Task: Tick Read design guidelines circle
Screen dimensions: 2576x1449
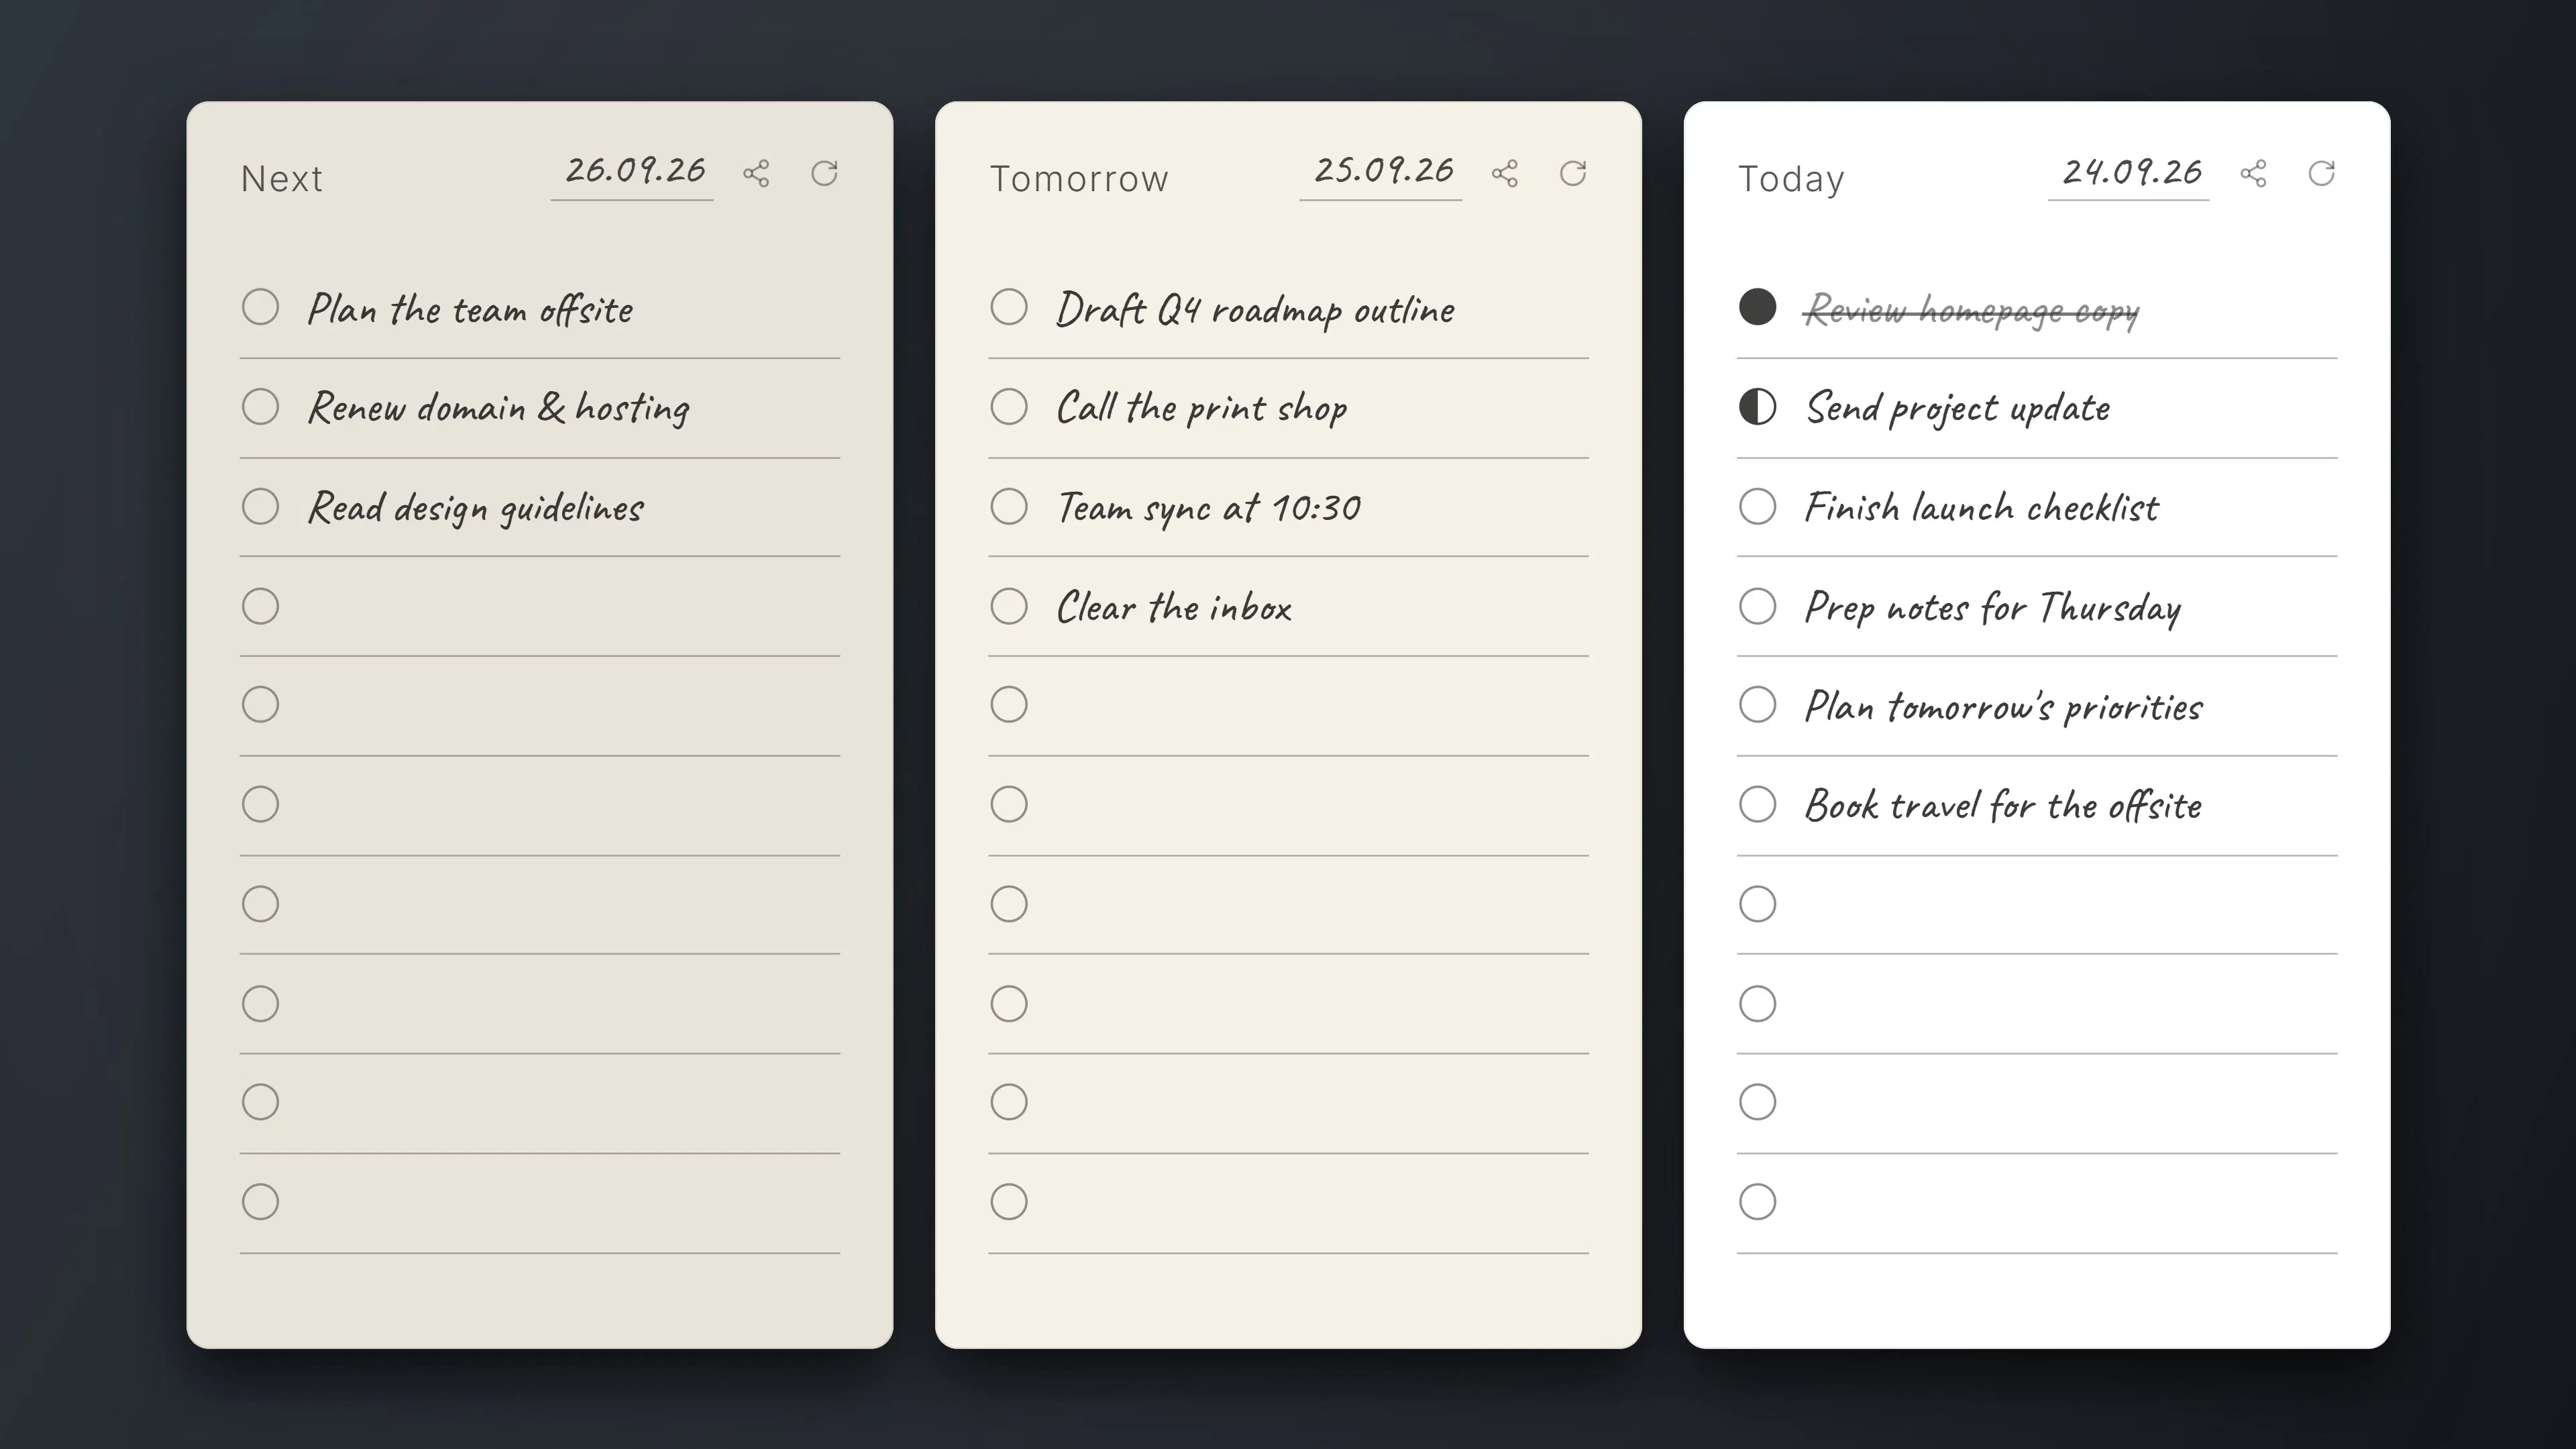Action: [260, 506]
